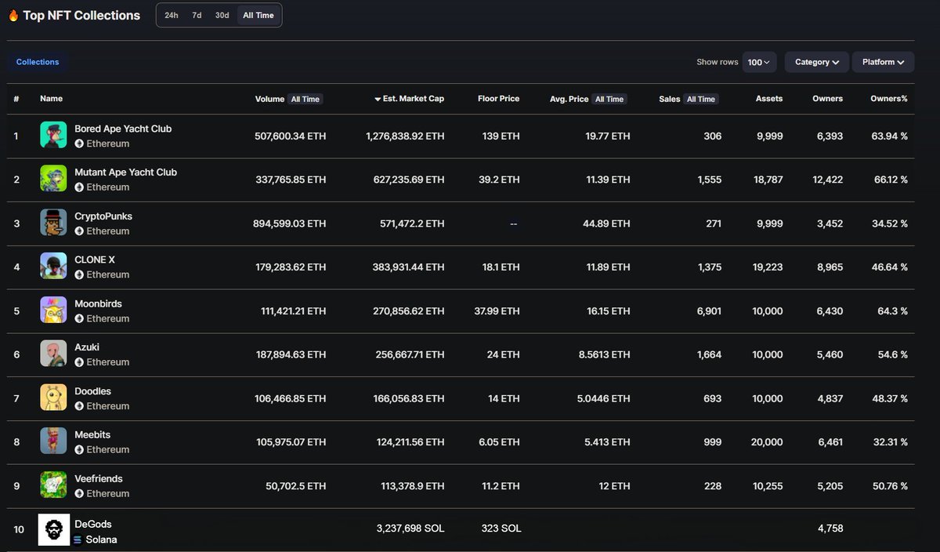This screenshot has height=552, width=940.
Task: Sort by the Owners column header
Action: click(x=828, y=99)
